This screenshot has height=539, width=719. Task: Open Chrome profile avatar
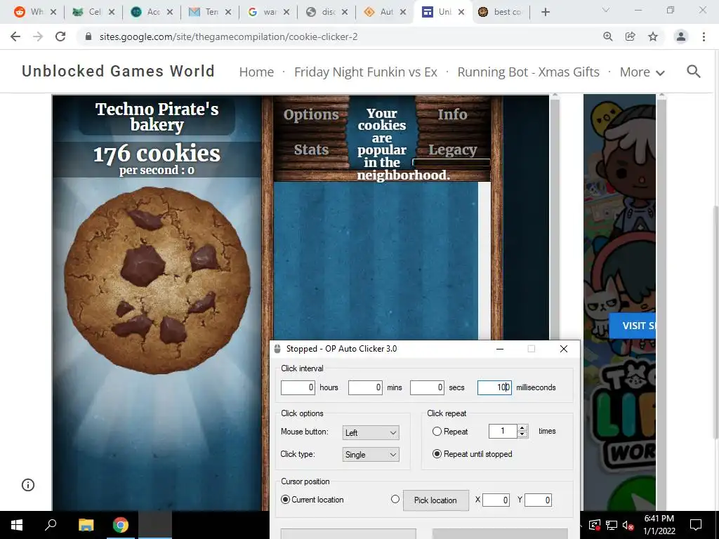[x=681, y=36]
